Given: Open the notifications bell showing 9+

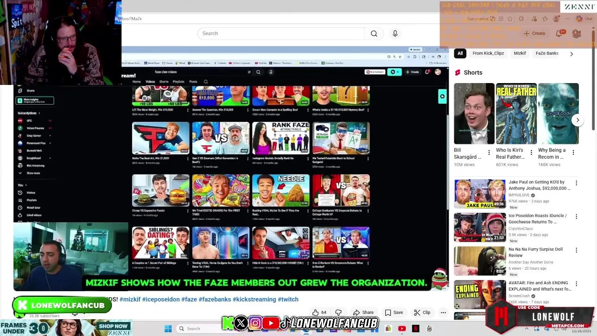Looking at the screenshot, I should pos(559,33).
